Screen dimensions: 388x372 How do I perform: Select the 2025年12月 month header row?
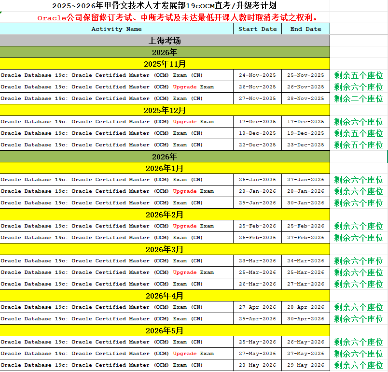point(165,110)
